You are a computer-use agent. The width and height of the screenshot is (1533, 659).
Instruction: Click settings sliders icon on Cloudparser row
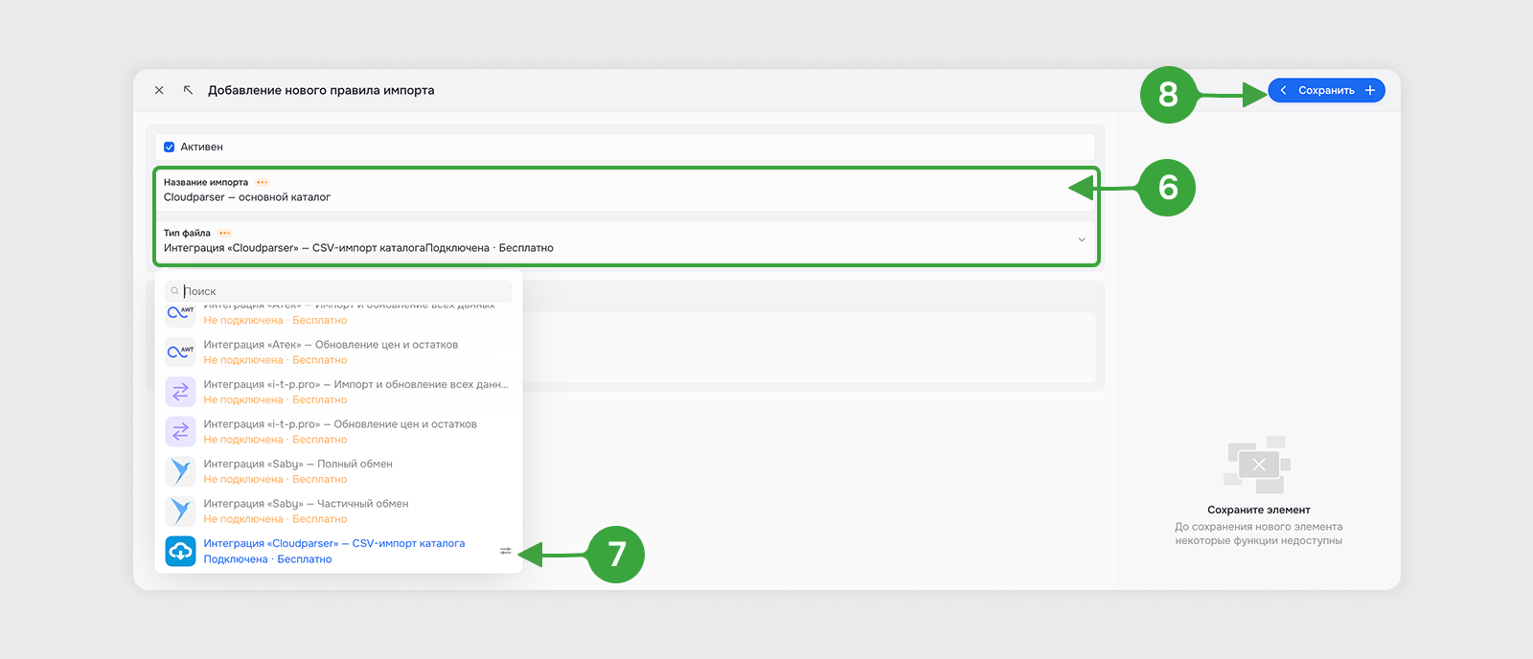click(x=506, y=551)
